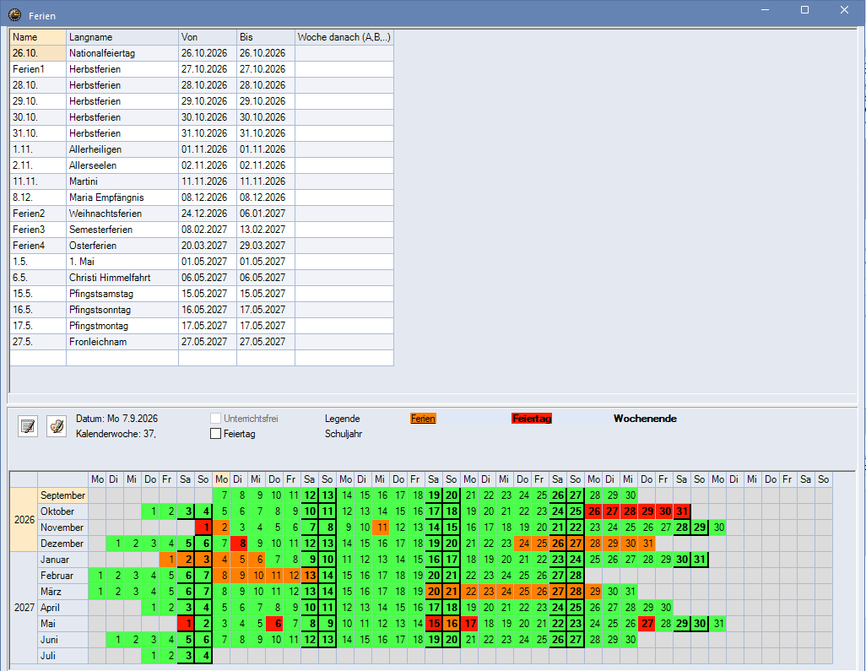Select the Christi Himmelfahrt cell

[122, 277]
